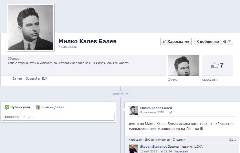The height and width of the screenshot is (153, 240).
Task: Select the Публикувай status tab
Action: pyautogui.click(x=18, y=107)
